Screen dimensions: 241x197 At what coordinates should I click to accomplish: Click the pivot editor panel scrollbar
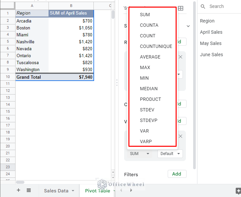click(194, 85)
